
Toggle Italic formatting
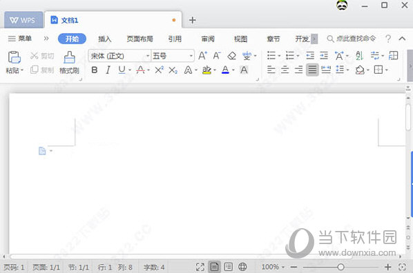click(x=108, y=70)
